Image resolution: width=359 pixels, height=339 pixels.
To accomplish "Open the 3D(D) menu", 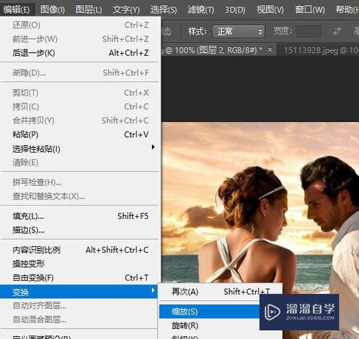I will coord(235,9).
